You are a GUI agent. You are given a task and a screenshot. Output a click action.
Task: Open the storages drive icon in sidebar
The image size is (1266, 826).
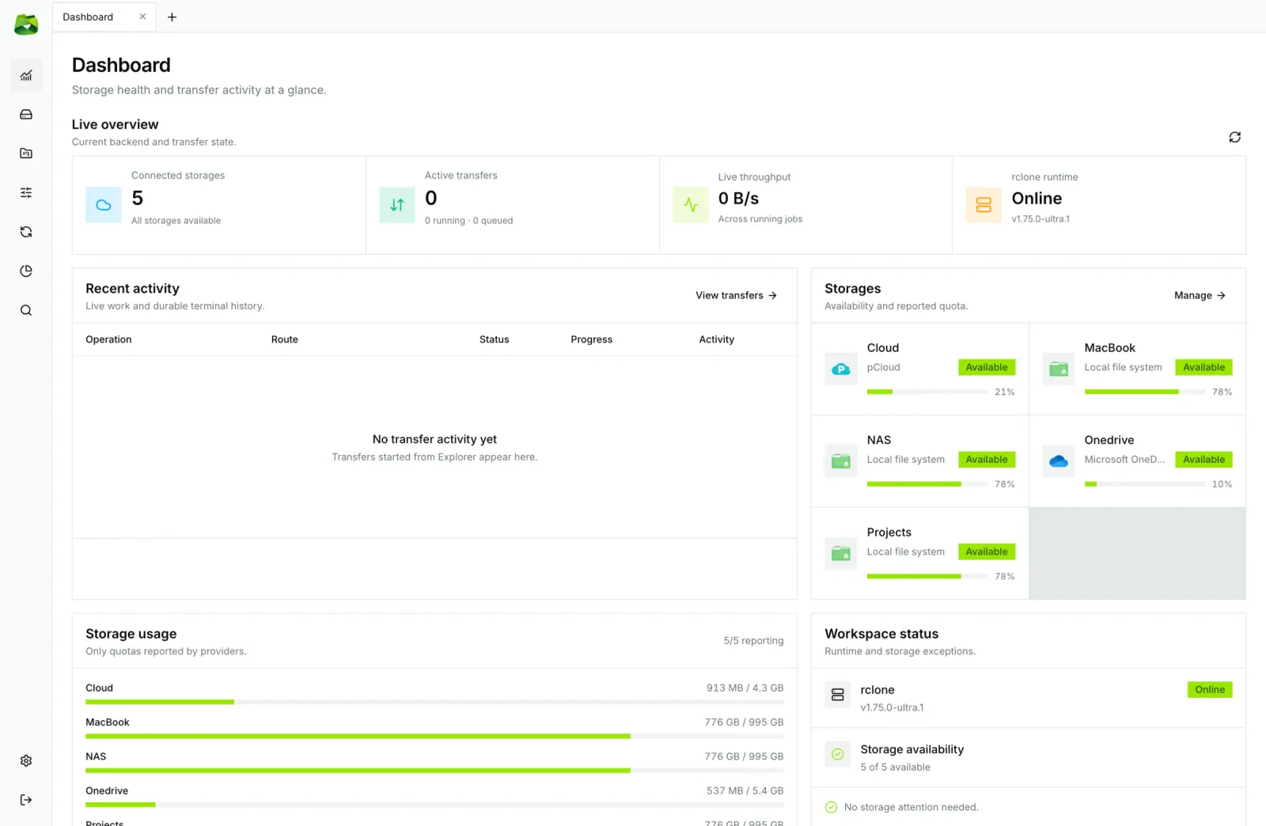[x=26, y=115]
